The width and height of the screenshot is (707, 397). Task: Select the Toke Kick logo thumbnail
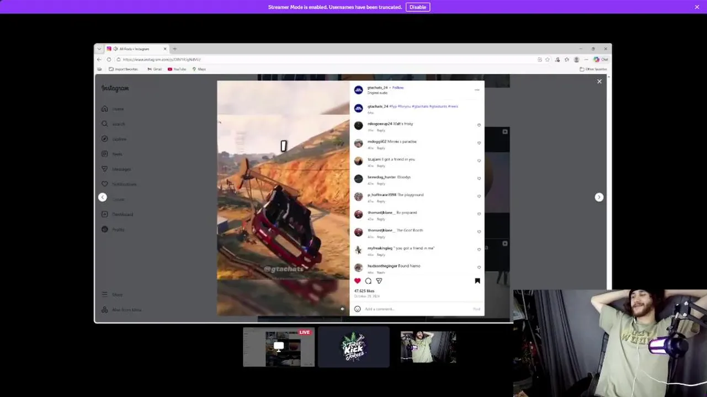[354, 347]
